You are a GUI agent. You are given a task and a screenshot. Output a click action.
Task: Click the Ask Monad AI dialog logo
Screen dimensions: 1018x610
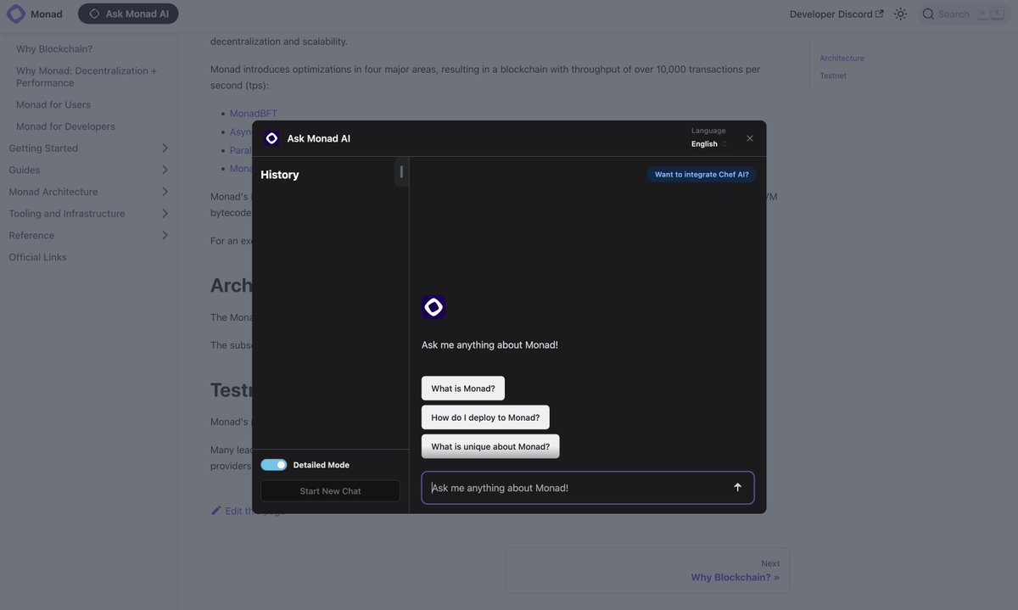(x=271, y=138)
